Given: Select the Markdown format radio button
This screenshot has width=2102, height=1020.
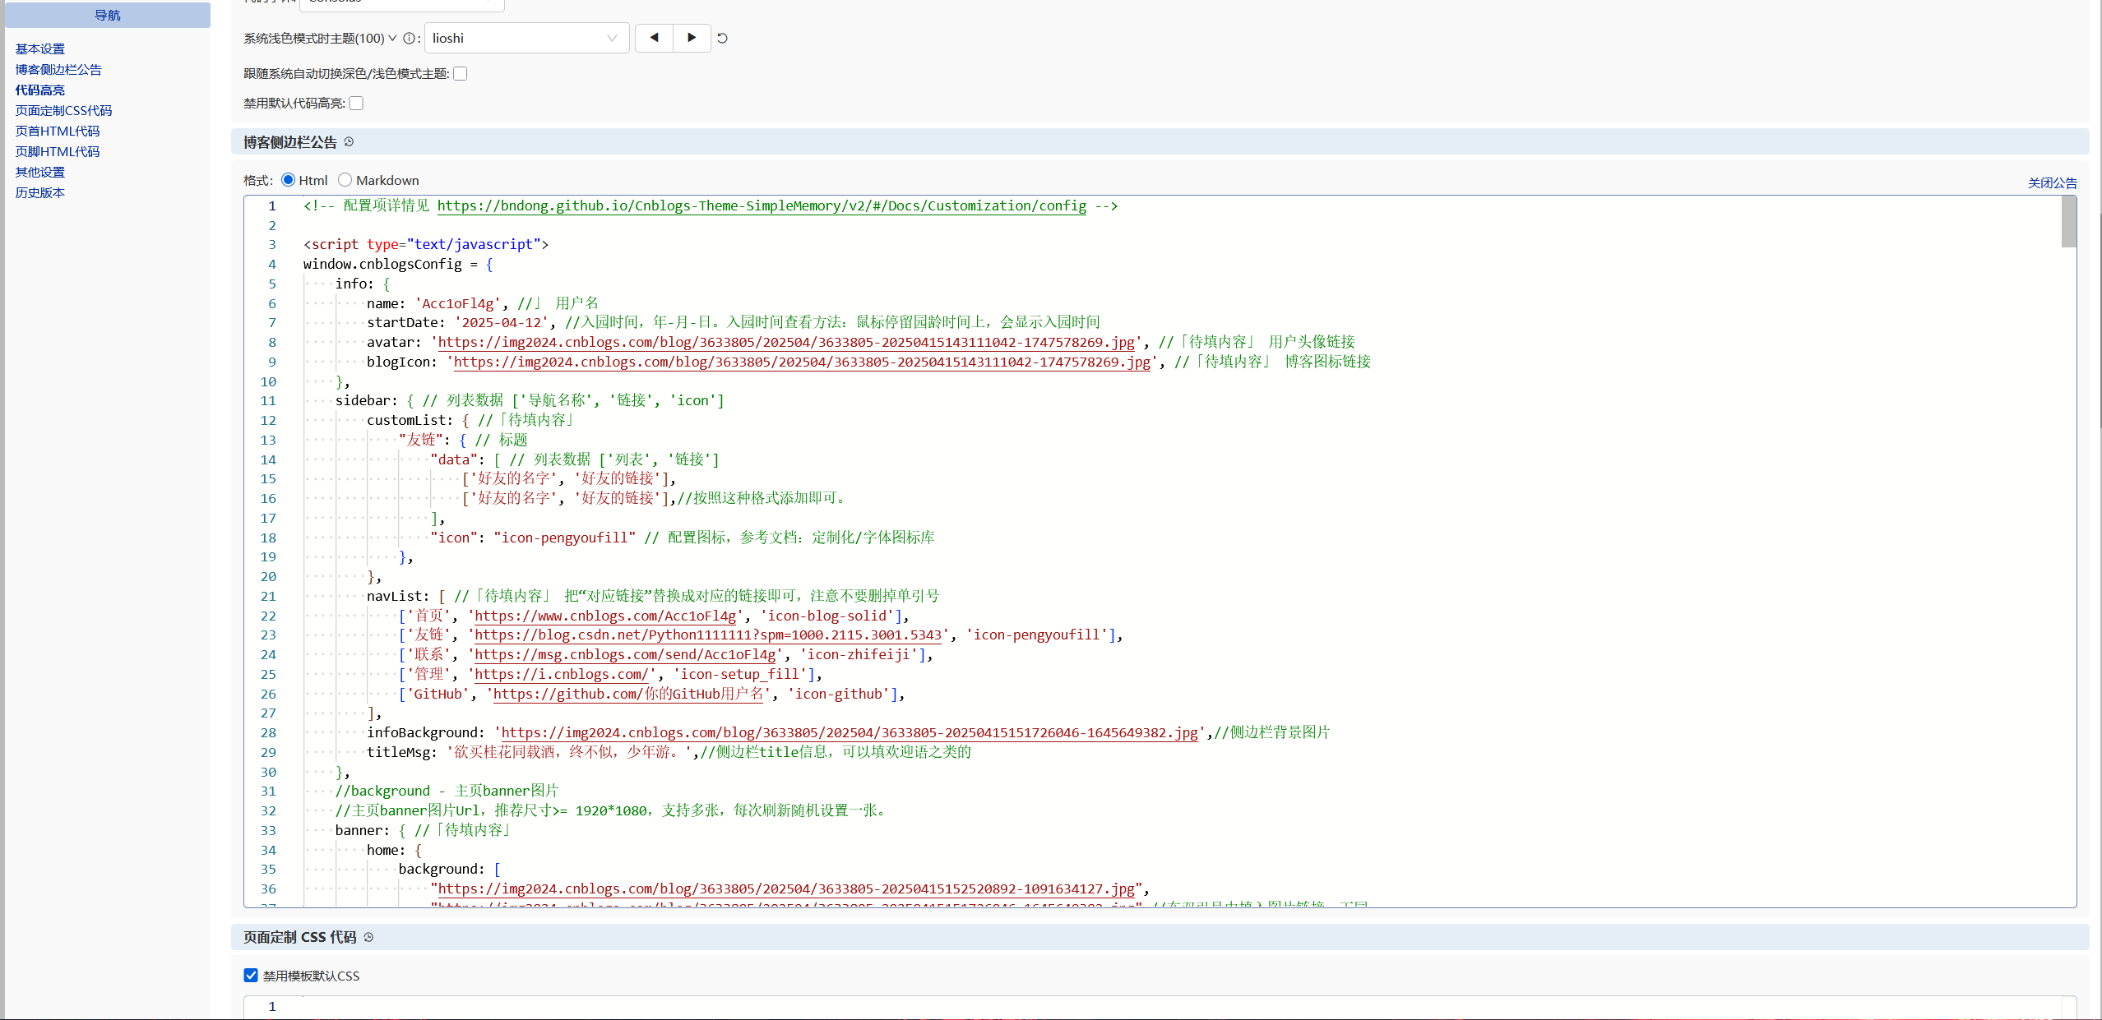Looking at the screenshot, I should coord(345,180).
